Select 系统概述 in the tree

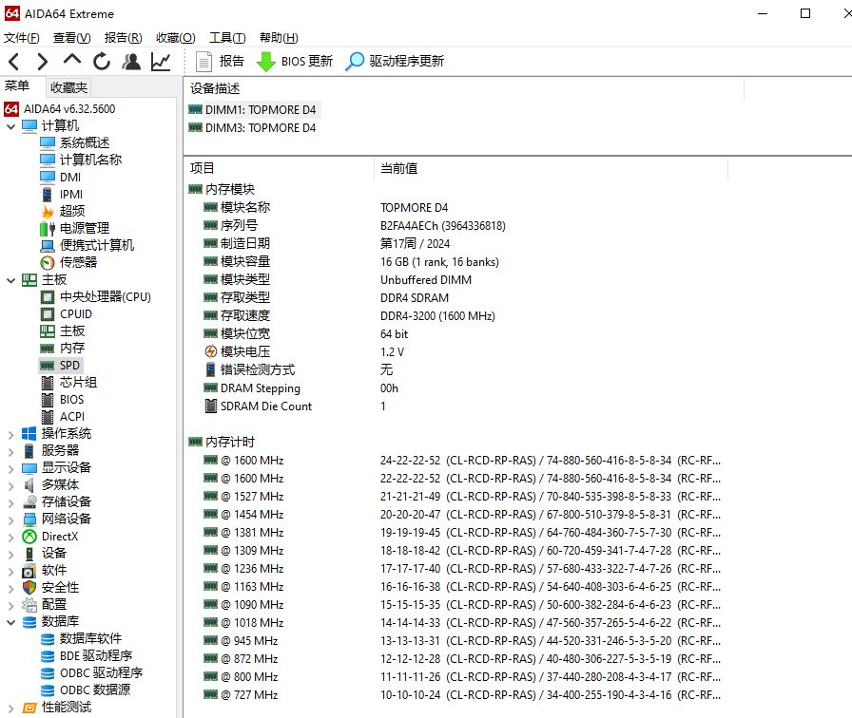pos(85,142)
